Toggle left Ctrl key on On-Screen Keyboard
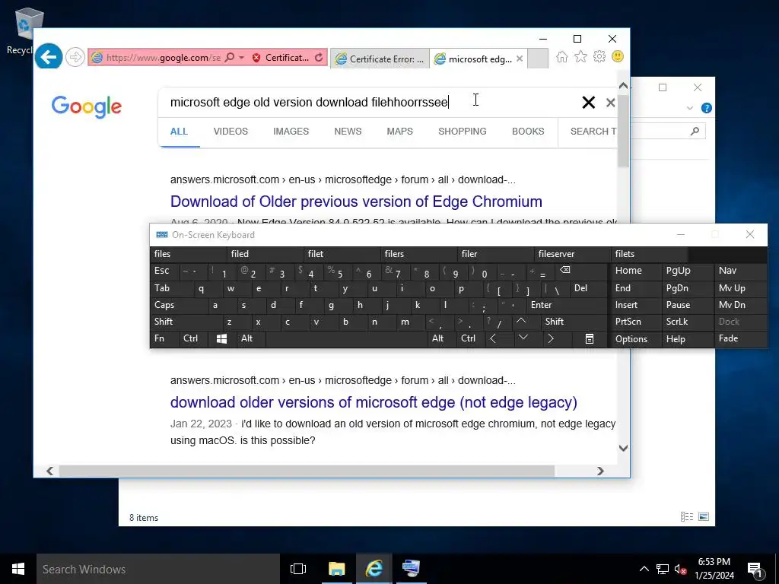The height and width of the screenshot is (584, 779). click(x=193, y=338)
